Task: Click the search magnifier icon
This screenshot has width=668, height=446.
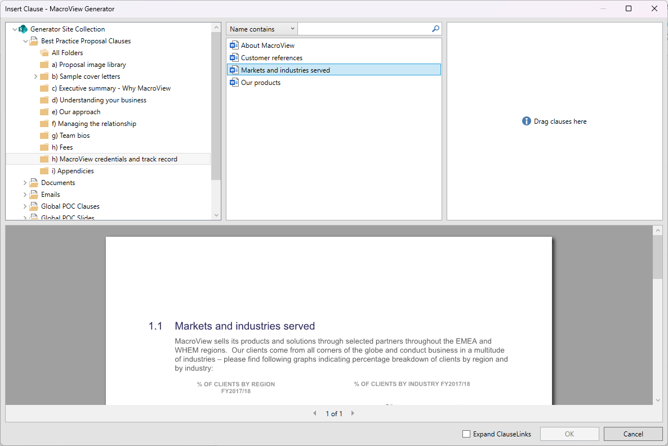Action: (435, 29)
